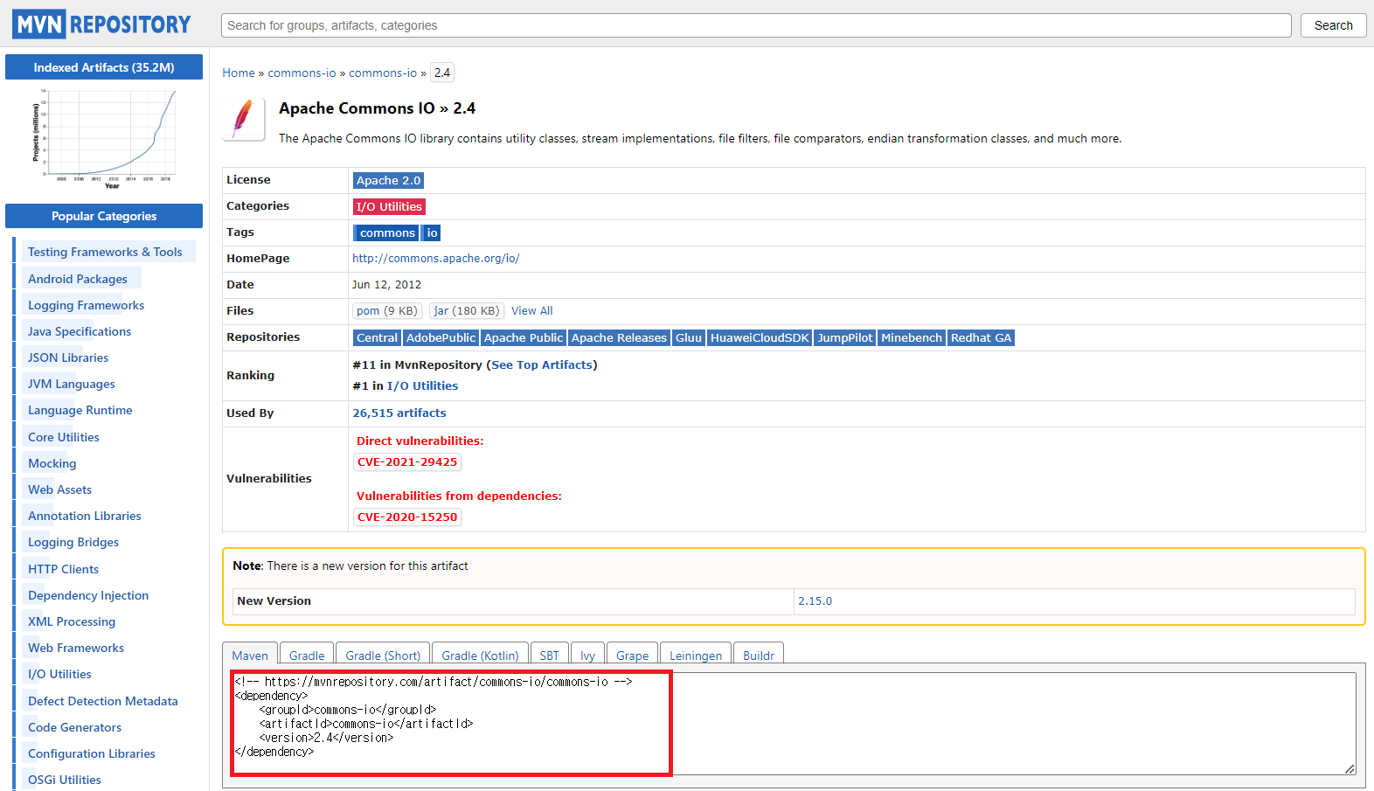Image resolution: width=1374 pixels, height=791 pixels.
Task: Open the View All files link
Action: pyautogui.click(x=531, y=310)
